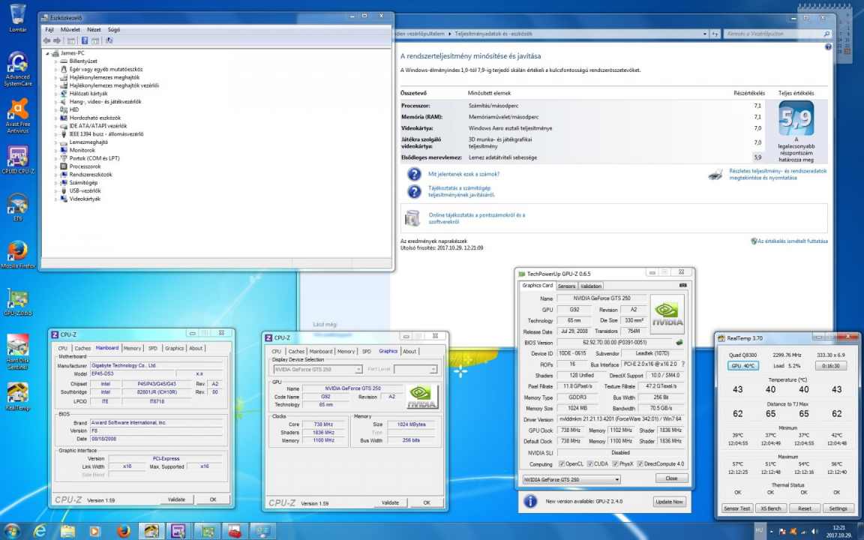Click Validate in mainboard CPU-Z window
This screenshot has height=540, width=864.
point(176,499)
